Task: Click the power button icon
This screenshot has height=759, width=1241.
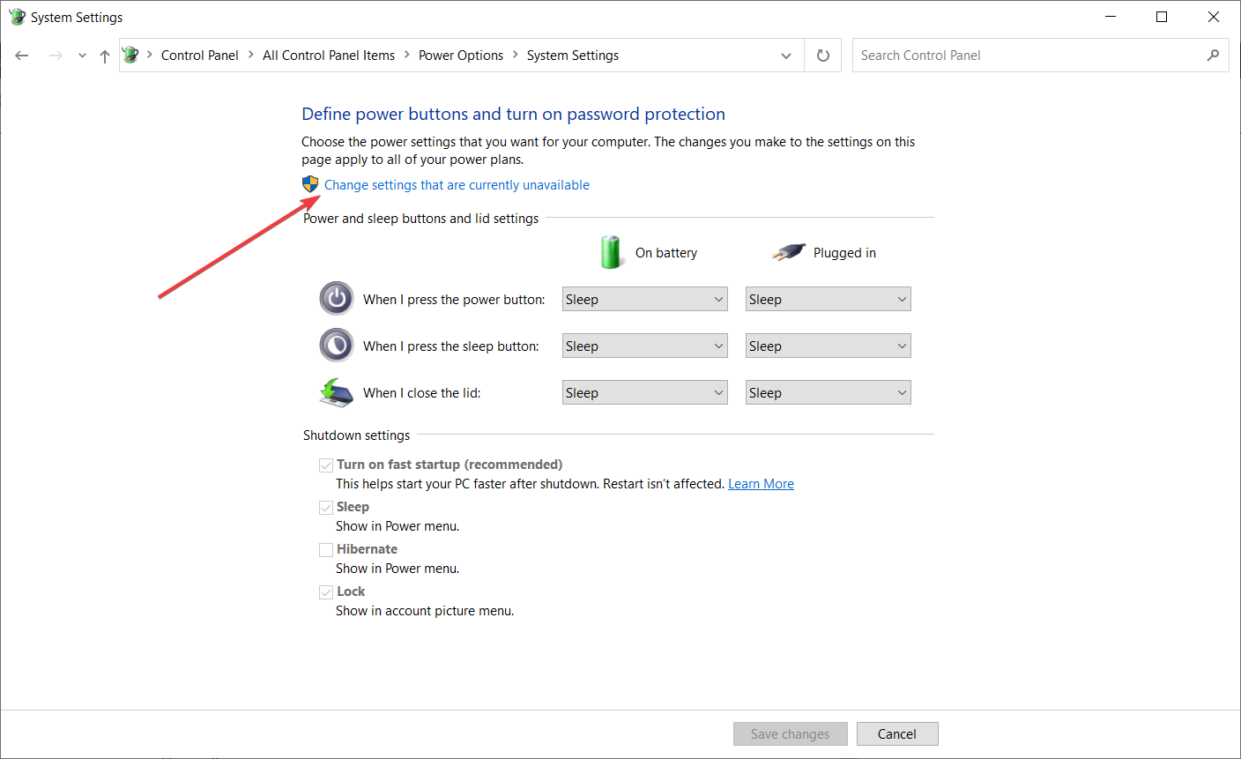Action: coord(336,299)
